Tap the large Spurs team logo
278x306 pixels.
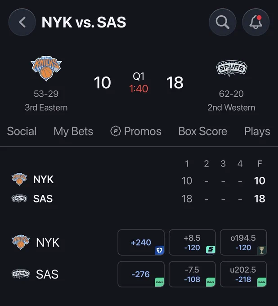231,68
